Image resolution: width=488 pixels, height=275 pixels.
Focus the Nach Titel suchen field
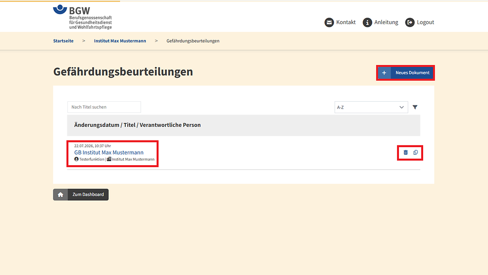coord(104,107)
